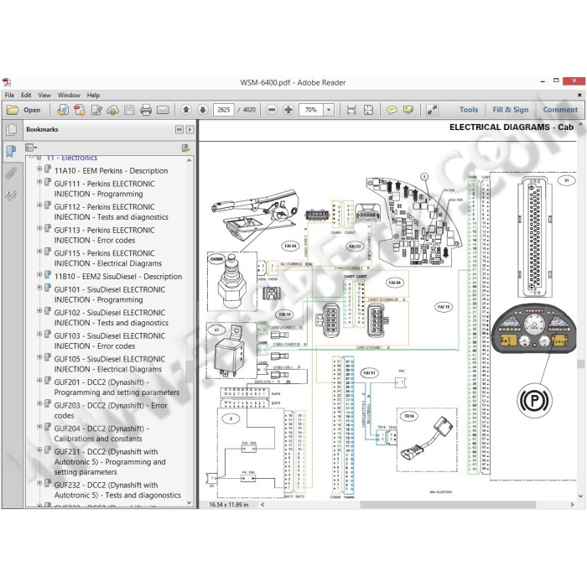This screenshot has height=587, width=587.
Task: Open bookmark GUF102 SisuDiesel Tests and diagnostics
Action: click(112, 318)
